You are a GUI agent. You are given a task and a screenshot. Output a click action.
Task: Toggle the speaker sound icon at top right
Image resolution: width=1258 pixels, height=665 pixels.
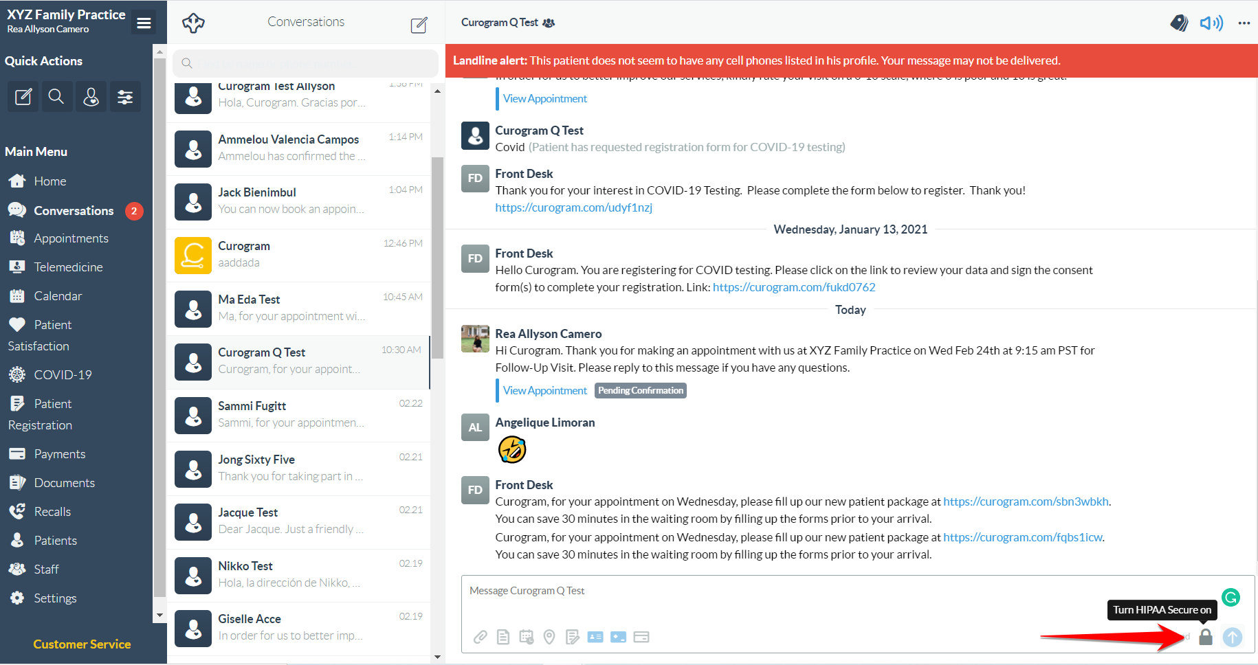(1211, 23)
